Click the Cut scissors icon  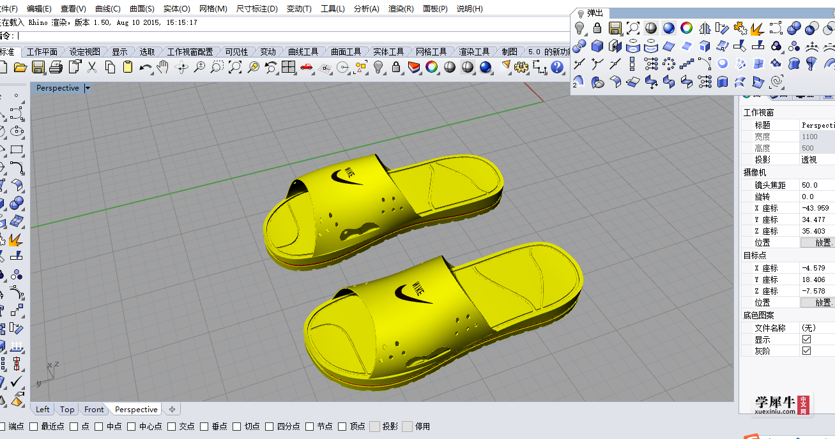92,67
